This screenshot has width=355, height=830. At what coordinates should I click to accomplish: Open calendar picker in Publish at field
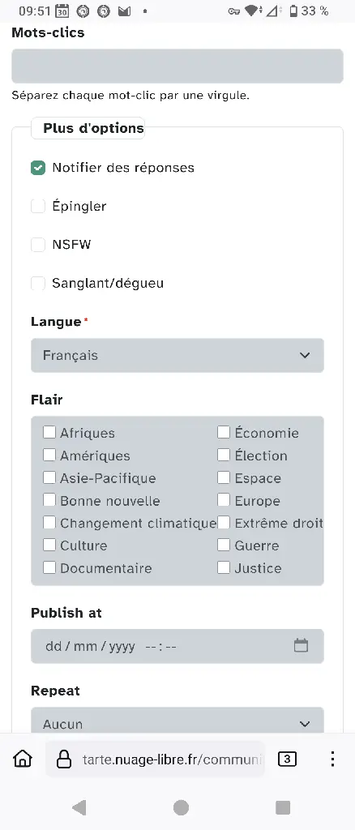click(301, 645)
